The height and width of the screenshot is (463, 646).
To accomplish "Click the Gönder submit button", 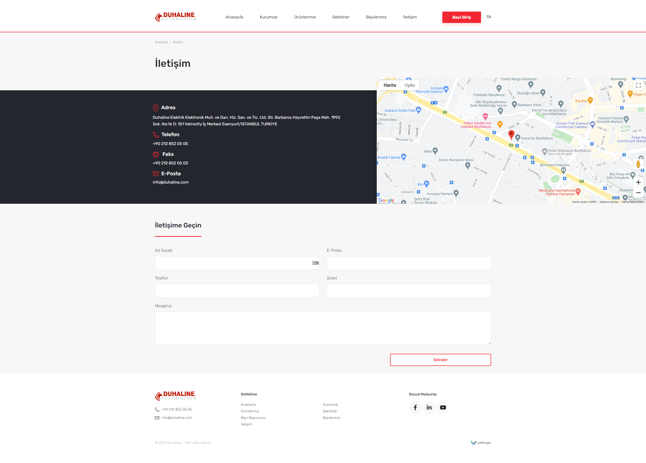I will [x=440, y=360].
